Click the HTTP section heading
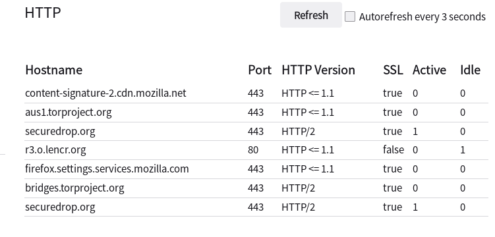This screenshot has width=495, height=237. click(43, 13)
